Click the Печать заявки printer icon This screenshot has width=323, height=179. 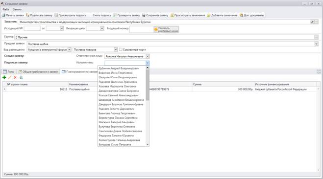pyautogui.click(x=3, y=15)
